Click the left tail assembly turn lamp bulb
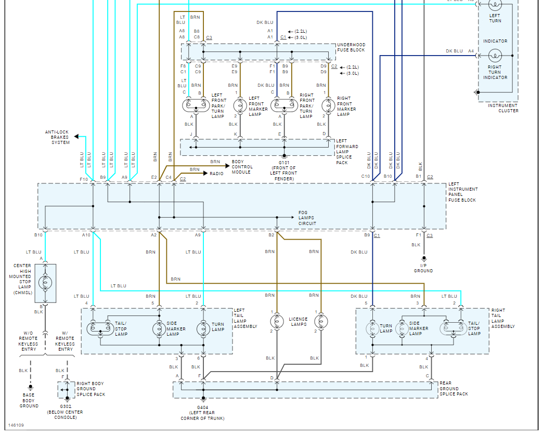This screenshot has width=543, height=436. 203,329
